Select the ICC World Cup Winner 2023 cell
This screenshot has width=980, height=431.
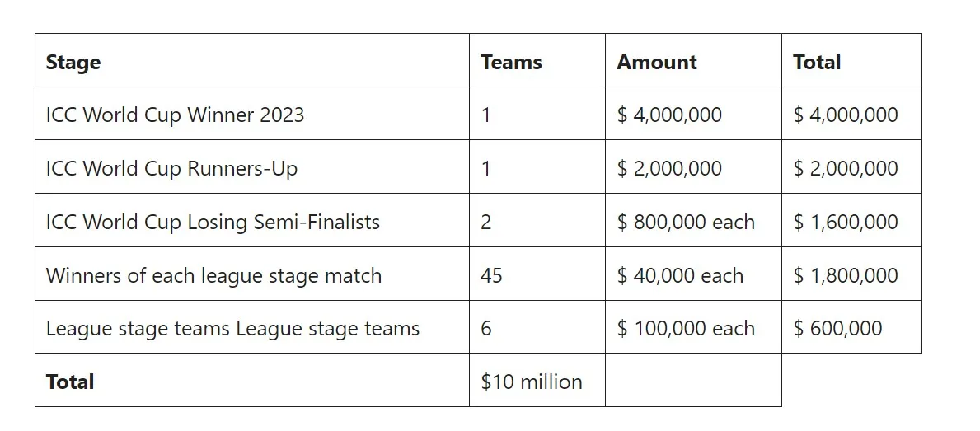click(x=252, y=114)
